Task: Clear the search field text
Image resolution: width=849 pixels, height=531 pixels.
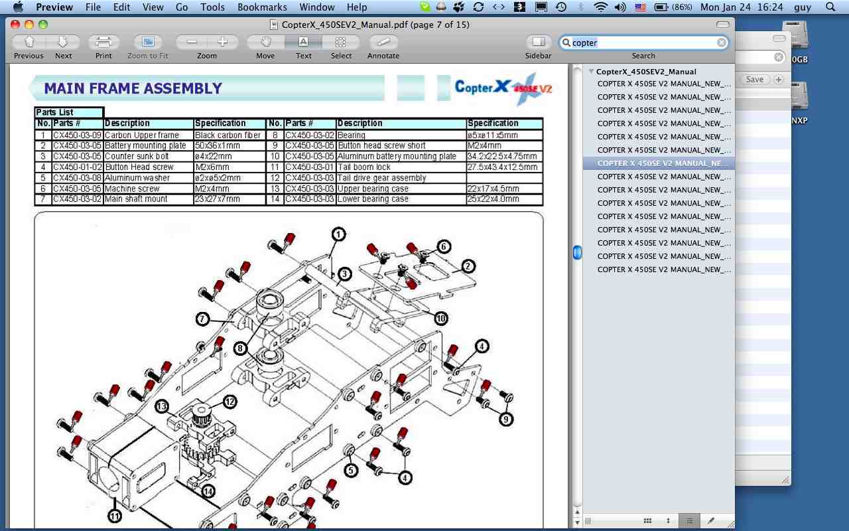Action: click(x=722, y=42)
